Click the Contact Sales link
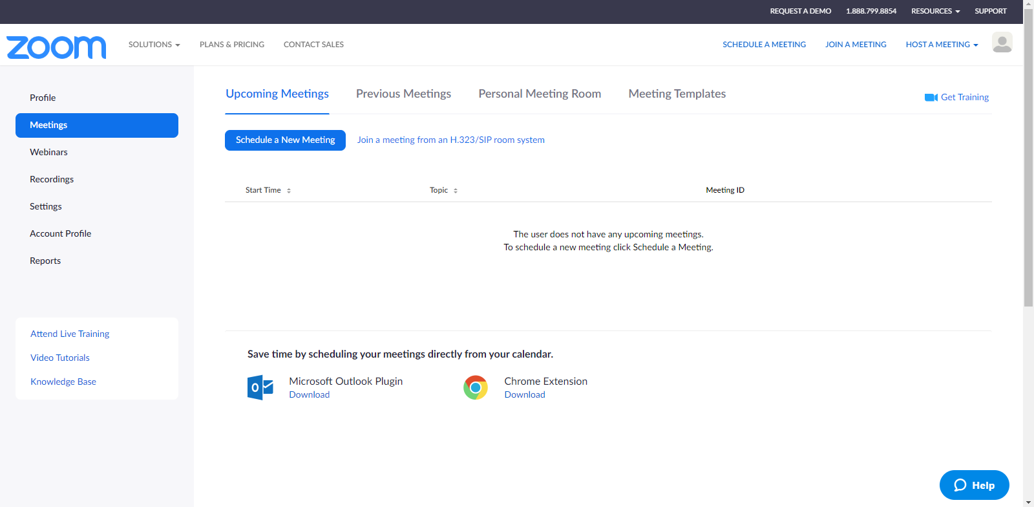The height and width of the screenshot is (507, 1034). (x=313, y=45)
